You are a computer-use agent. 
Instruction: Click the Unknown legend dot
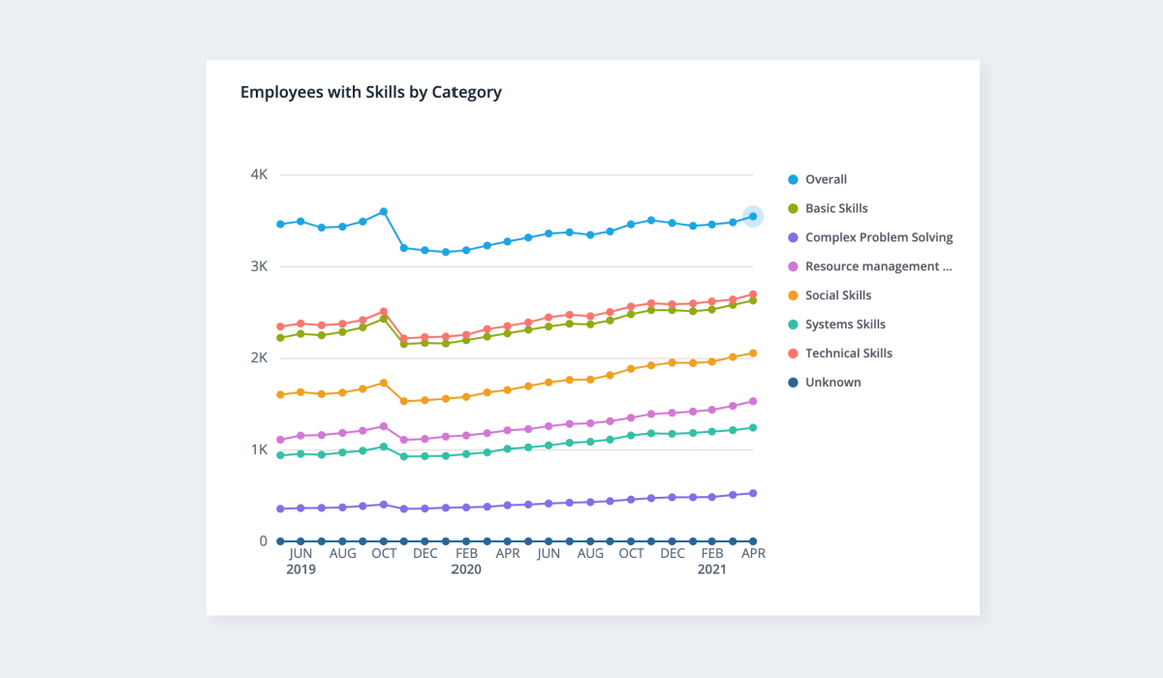[x=793, y=383]
